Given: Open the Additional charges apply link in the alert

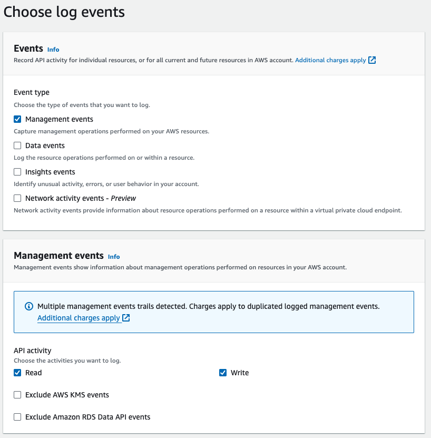Looking at the screenshot, I should click(78, 318).
